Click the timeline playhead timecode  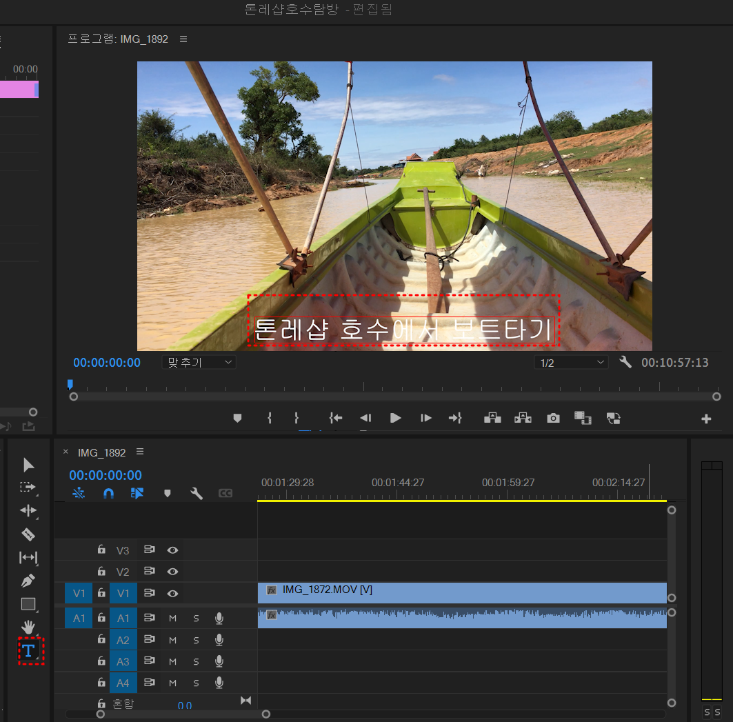tap(106, 475)
